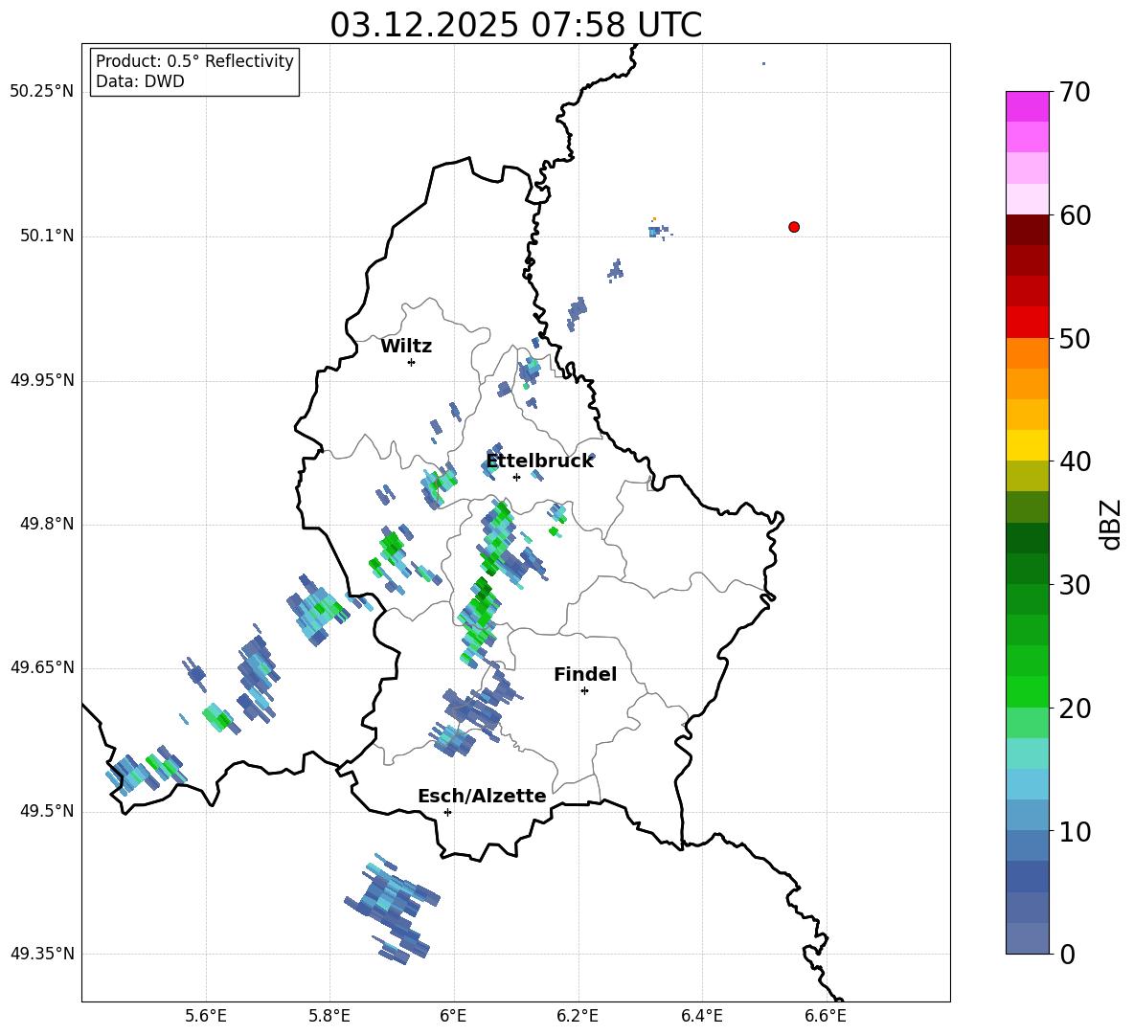Viewport: 1134px width, 1035px height.
Task: Click the 60 value on the colorbar
Action: coord(1076,215)
